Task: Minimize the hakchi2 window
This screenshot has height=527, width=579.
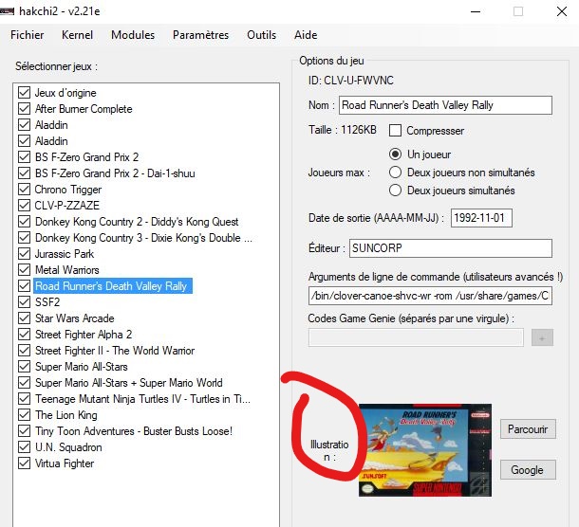Action: coord(476,11)
